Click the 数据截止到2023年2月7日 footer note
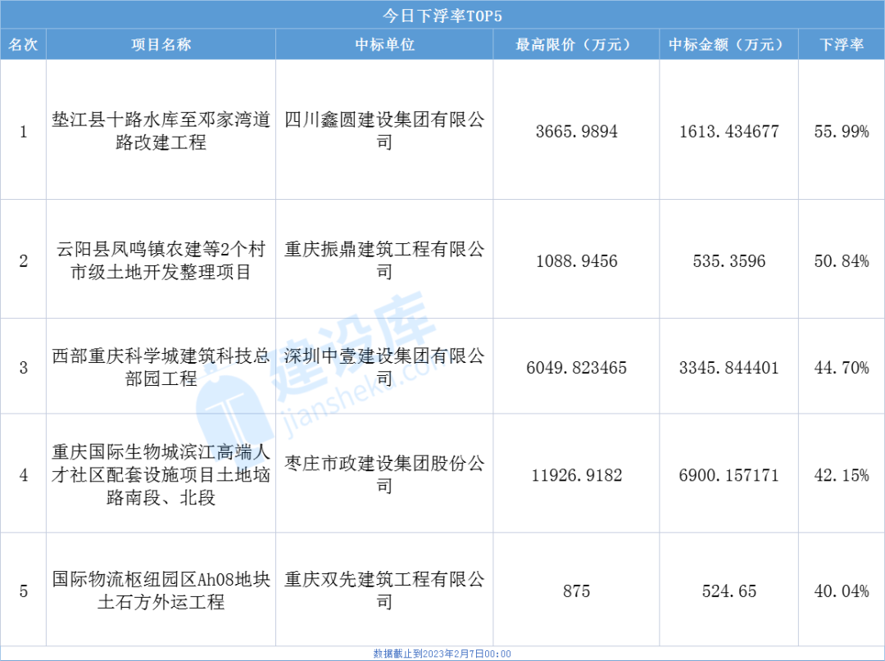This screenshot has height=661, width=885. click(442, 654)
